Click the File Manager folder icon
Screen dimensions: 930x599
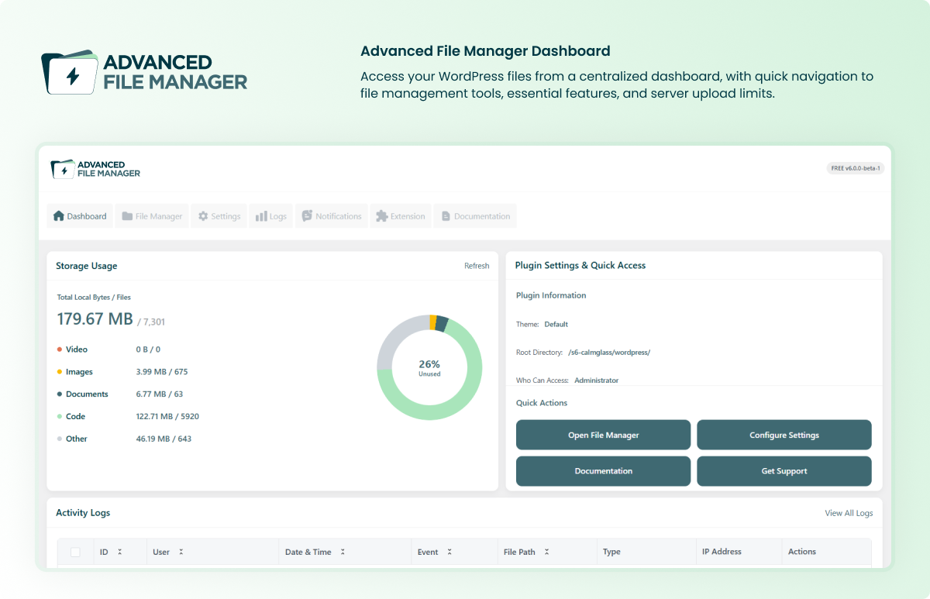127,216
